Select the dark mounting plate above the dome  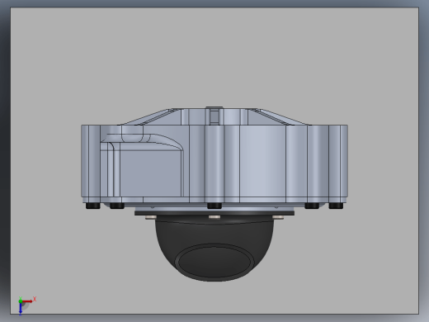click(214, 213)
